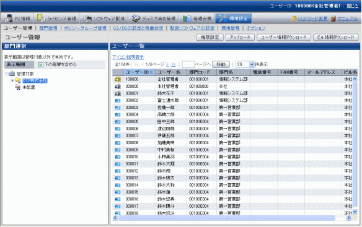The image size is (362, 227).
Task: Click user icon for row 300002
Action: (x=118, y=101)
